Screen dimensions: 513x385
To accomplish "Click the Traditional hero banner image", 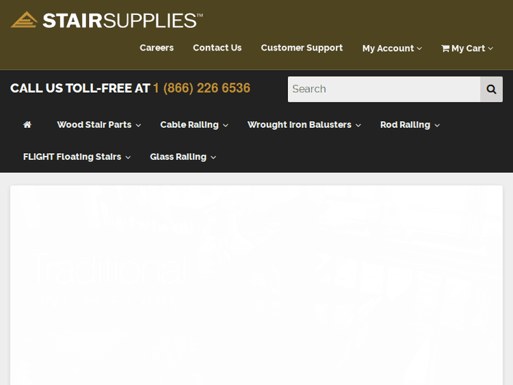I will click(256, 284).
